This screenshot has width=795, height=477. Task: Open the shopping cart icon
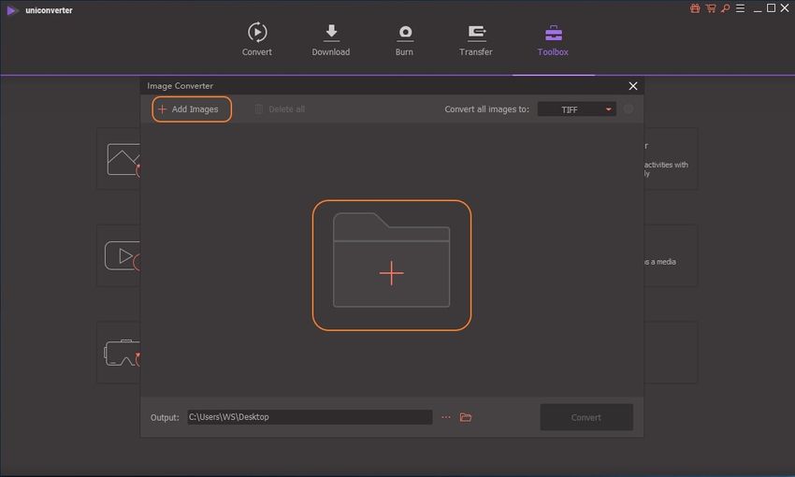point(710,8)
